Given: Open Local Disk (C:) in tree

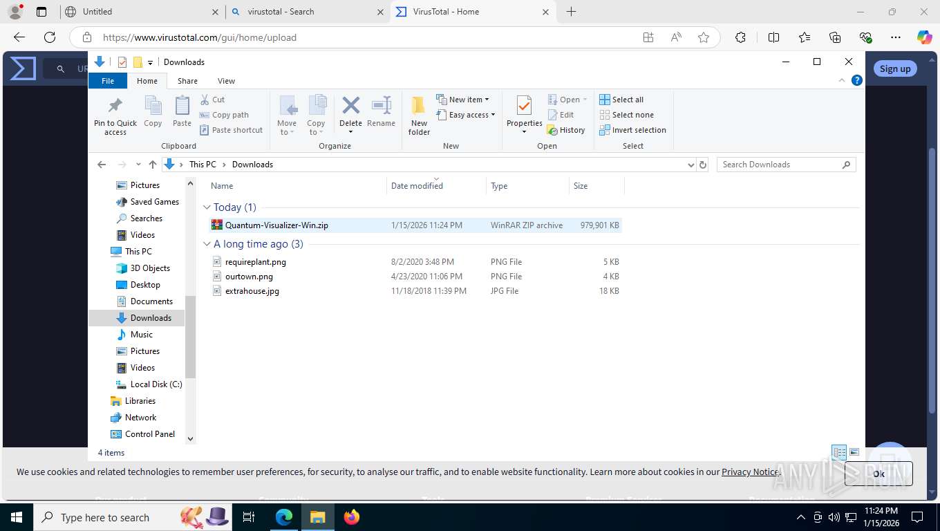Looking at the screenshot, I should coord(149,384).
